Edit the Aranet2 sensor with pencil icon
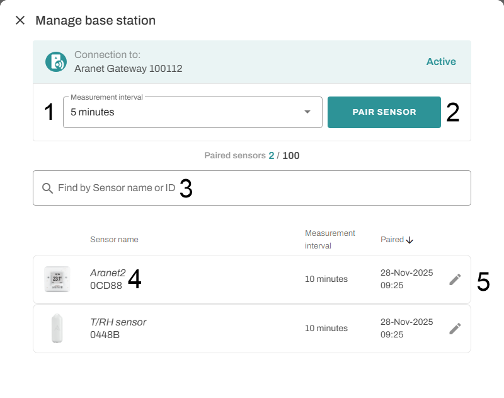This screenshot has width=504, height=398. pyautogui.click(x=455, y=279)
